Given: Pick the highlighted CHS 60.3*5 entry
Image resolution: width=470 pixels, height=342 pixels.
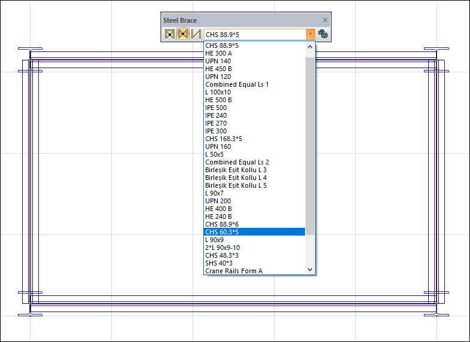Looking at the screenshot, I should point(222,232).
